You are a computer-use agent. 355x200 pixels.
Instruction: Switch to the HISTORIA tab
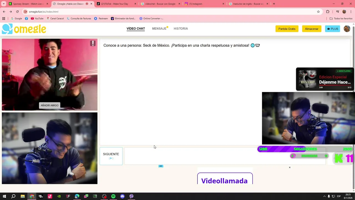pos(181,29)
